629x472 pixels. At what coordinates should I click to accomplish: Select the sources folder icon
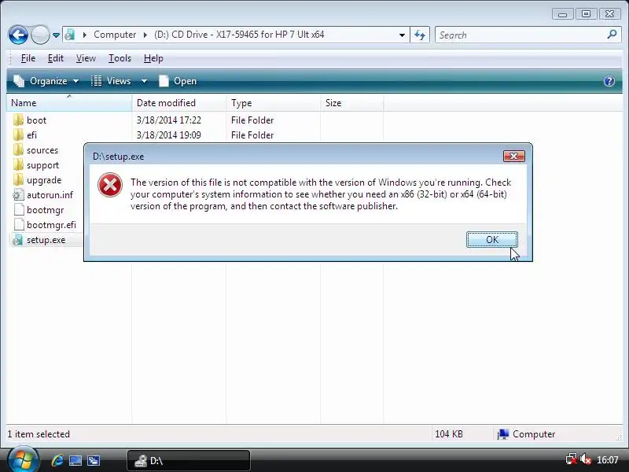(x=18, y=150)
